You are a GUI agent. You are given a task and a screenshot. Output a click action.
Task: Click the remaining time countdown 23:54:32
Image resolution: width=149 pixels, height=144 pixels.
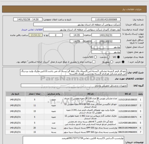coord(36,35)
